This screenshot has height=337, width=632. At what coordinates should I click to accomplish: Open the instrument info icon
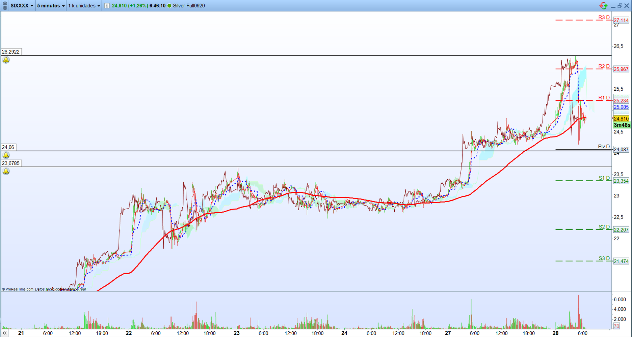pyautogui.click(x=107, y=6)
